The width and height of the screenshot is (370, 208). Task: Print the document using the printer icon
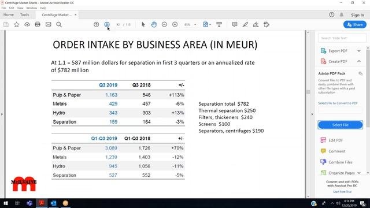click(x=38, y=24)
